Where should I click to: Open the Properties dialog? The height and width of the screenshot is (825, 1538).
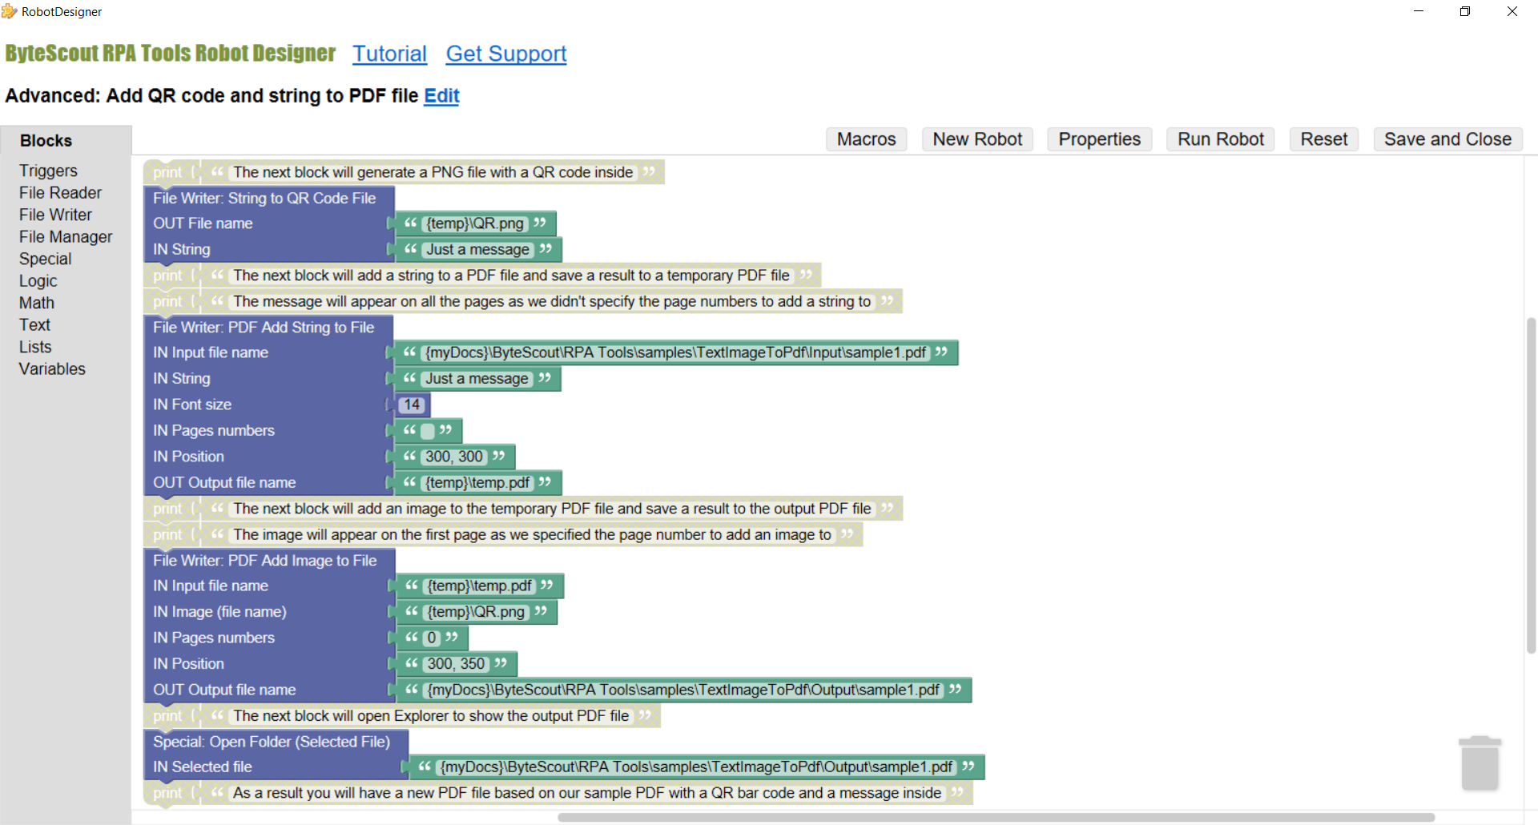1098,139
